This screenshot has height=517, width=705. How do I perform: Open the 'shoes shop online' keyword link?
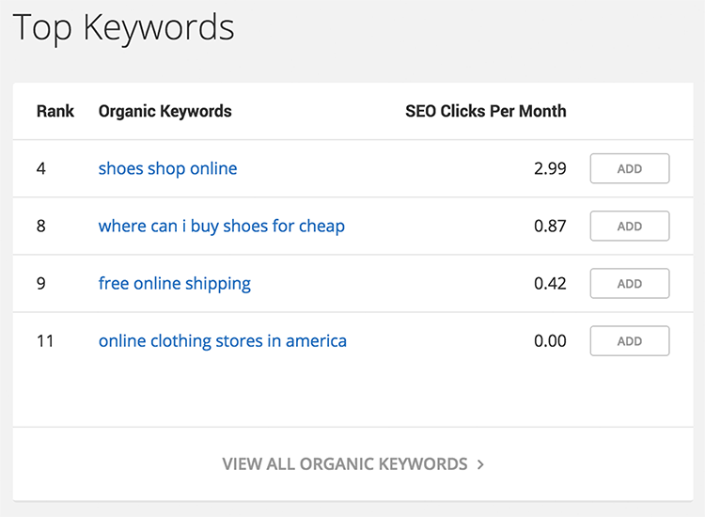pos(167,168)
